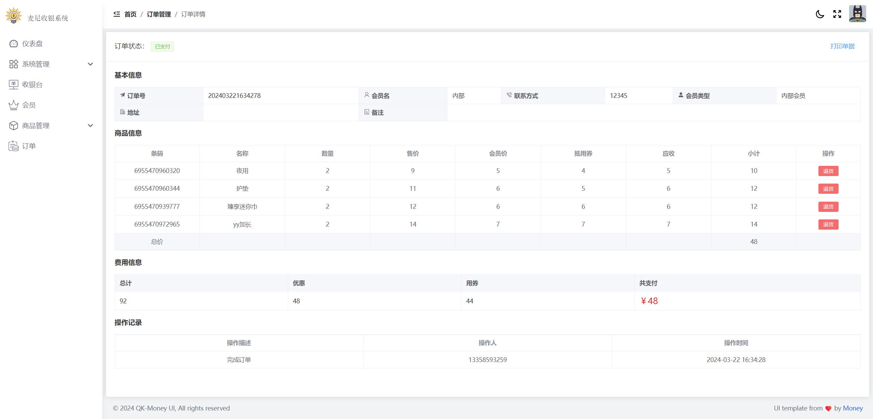Return the yy加长 product row

(x=828, y=225)
